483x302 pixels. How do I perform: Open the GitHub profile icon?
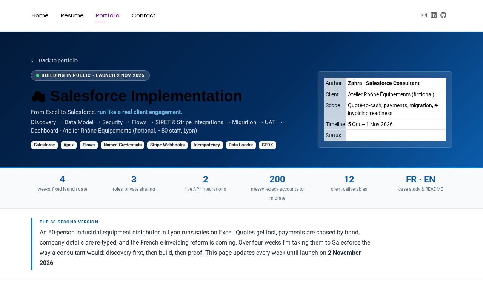(x=443, y=15)
